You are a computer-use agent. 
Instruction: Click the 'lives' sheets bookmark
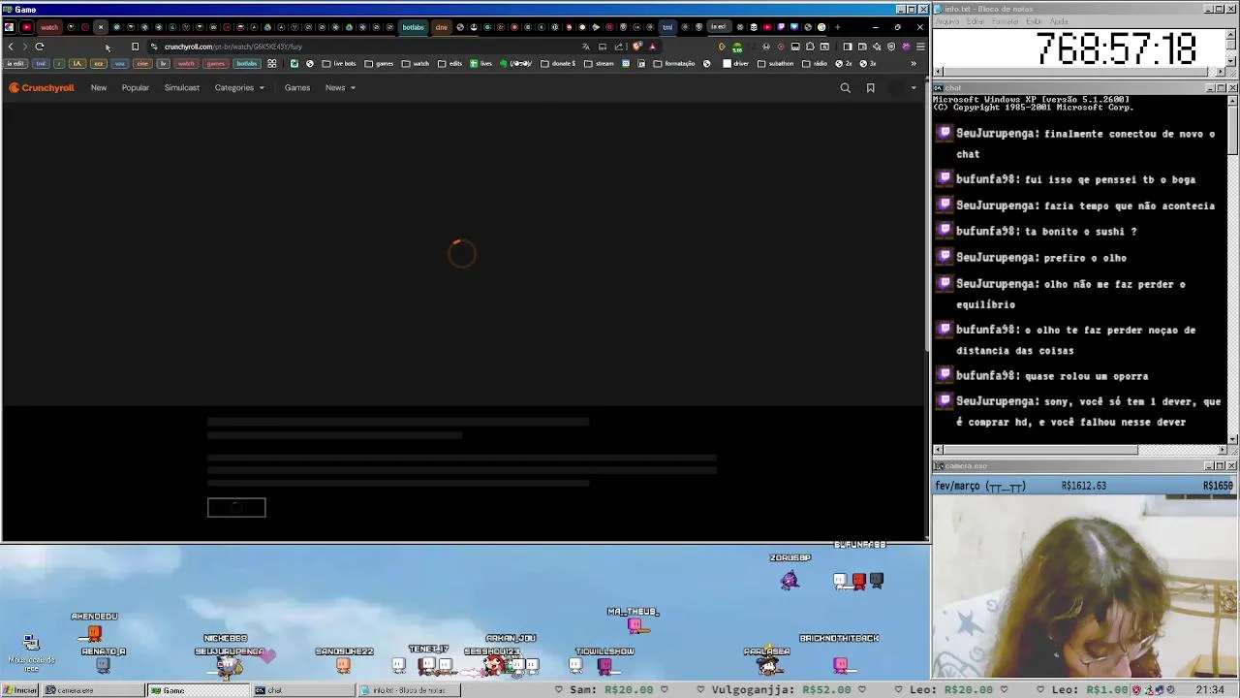pyautogui.click(x=480, y=64)
